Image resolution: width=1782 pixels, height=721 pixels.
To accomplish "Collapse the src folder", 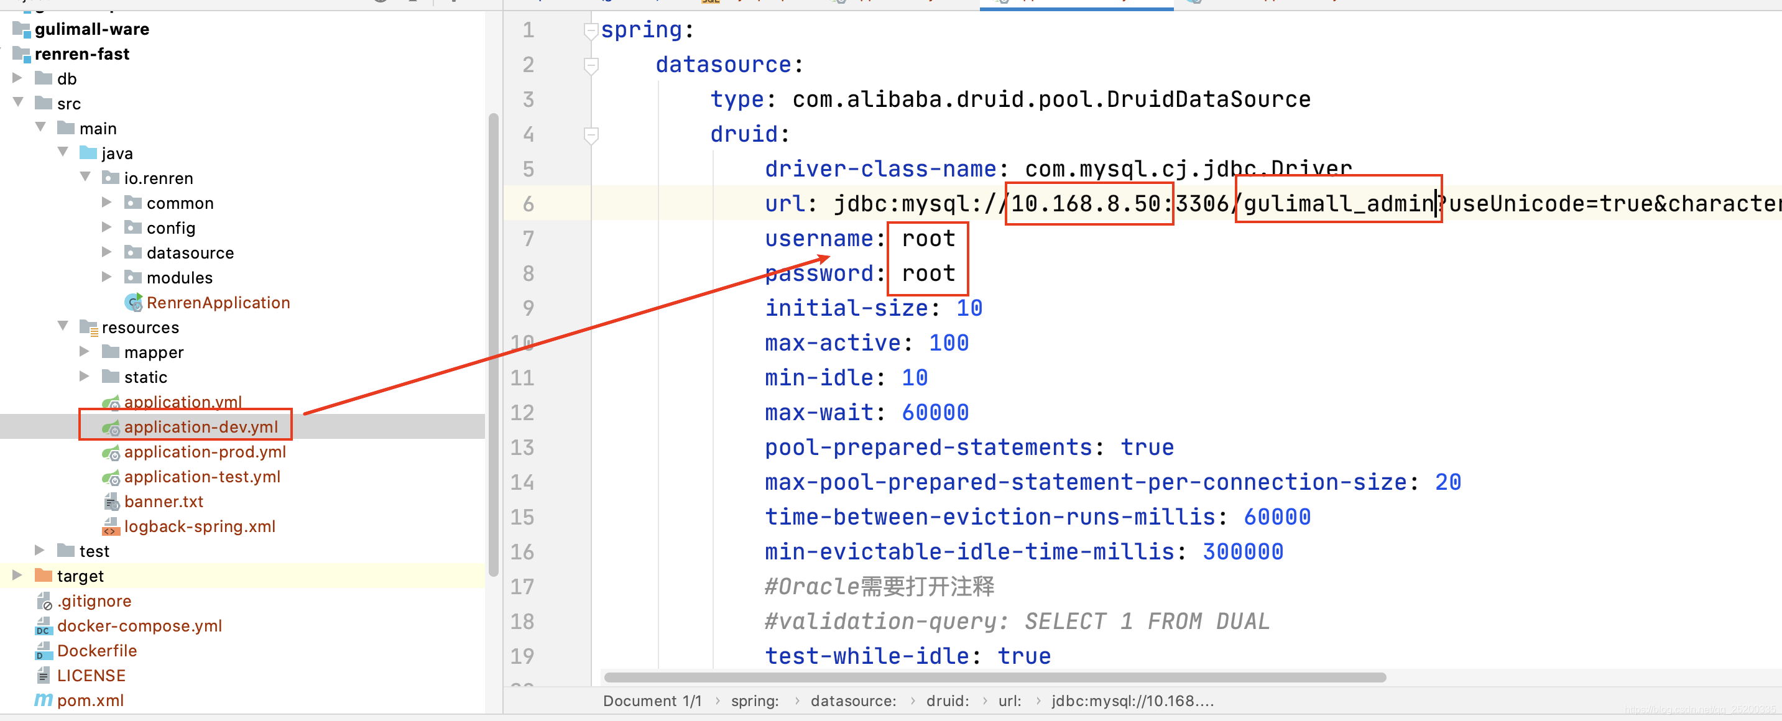I will (19, 103).
